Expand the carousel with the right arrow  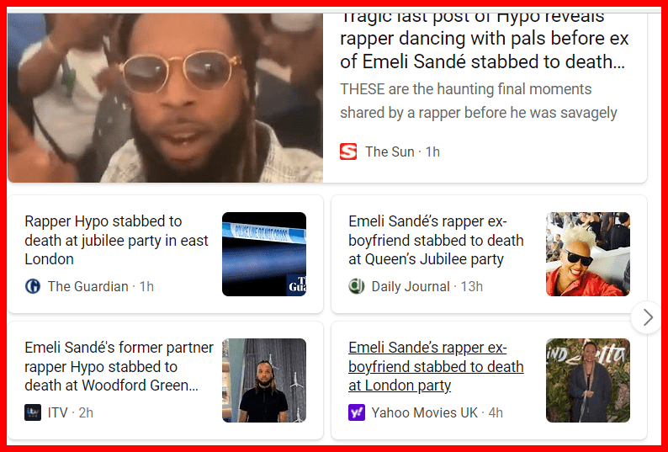[x=648, y=317]
